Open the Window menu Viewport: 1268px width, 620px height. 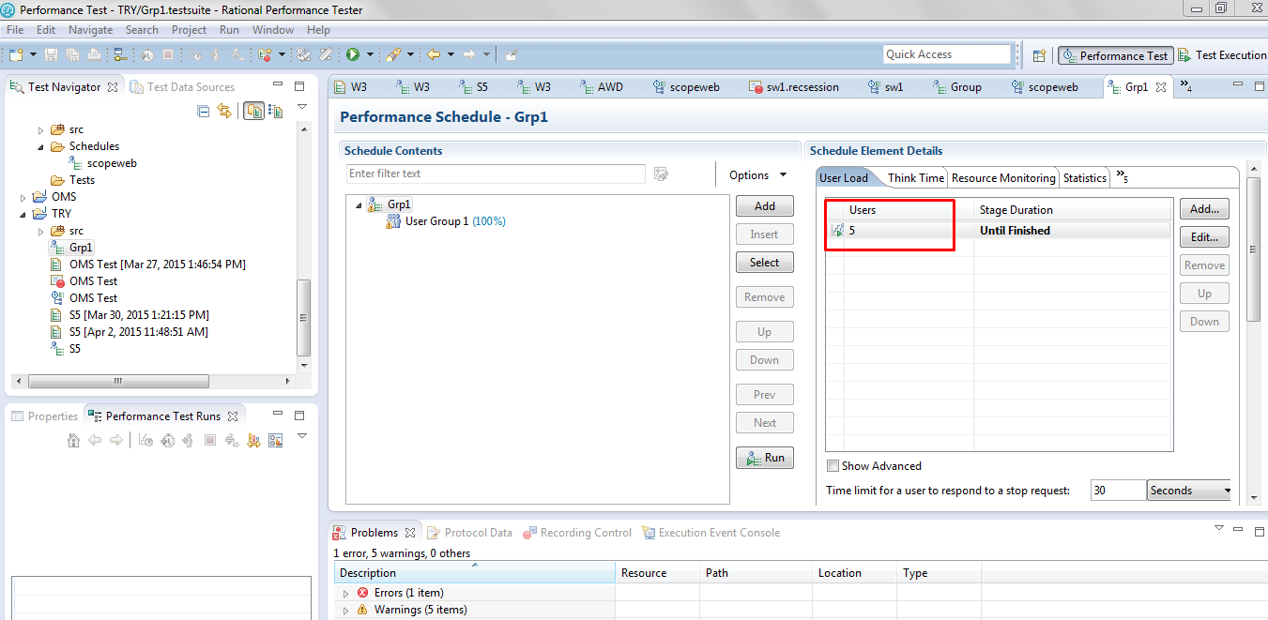point(273,30)
